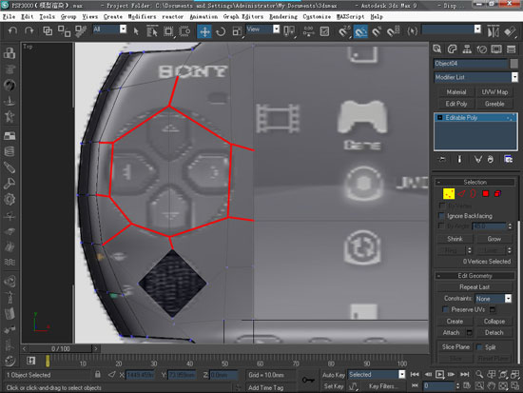Click the Shrink selection button
Image resolution: width=523 pixels, height=393 pixels.
(x=455, y=239)
